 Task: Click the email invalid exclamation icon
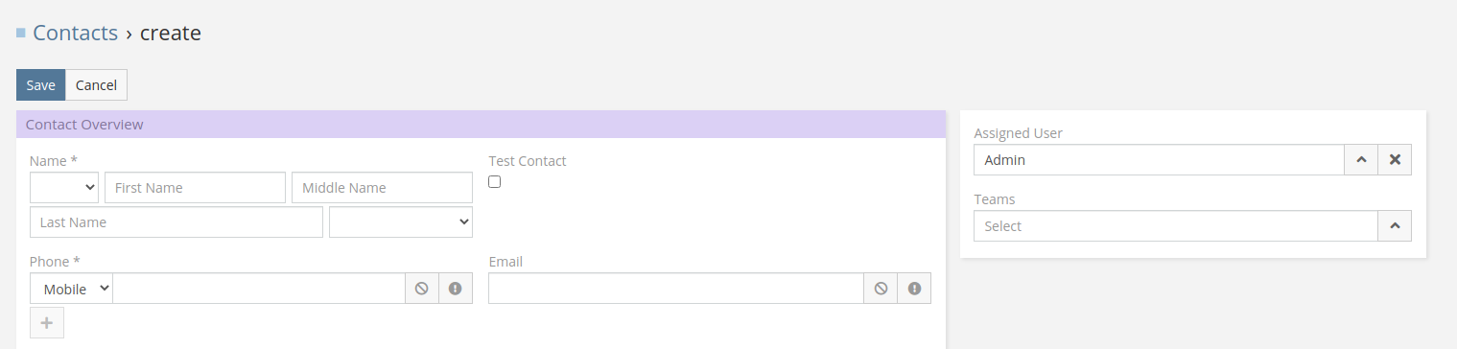tap(914, 288)
